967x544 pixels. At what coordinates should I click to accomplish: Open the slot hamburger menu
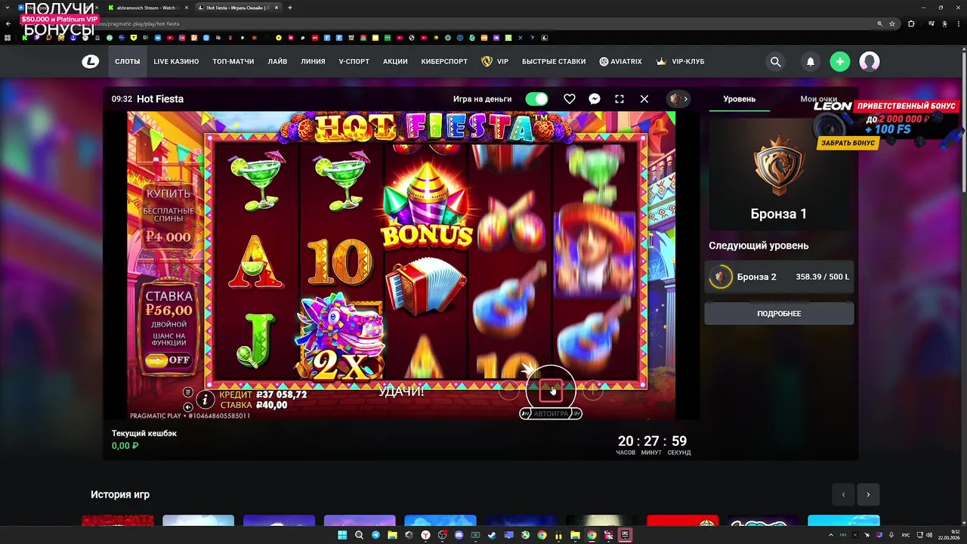tap(188, 391)
